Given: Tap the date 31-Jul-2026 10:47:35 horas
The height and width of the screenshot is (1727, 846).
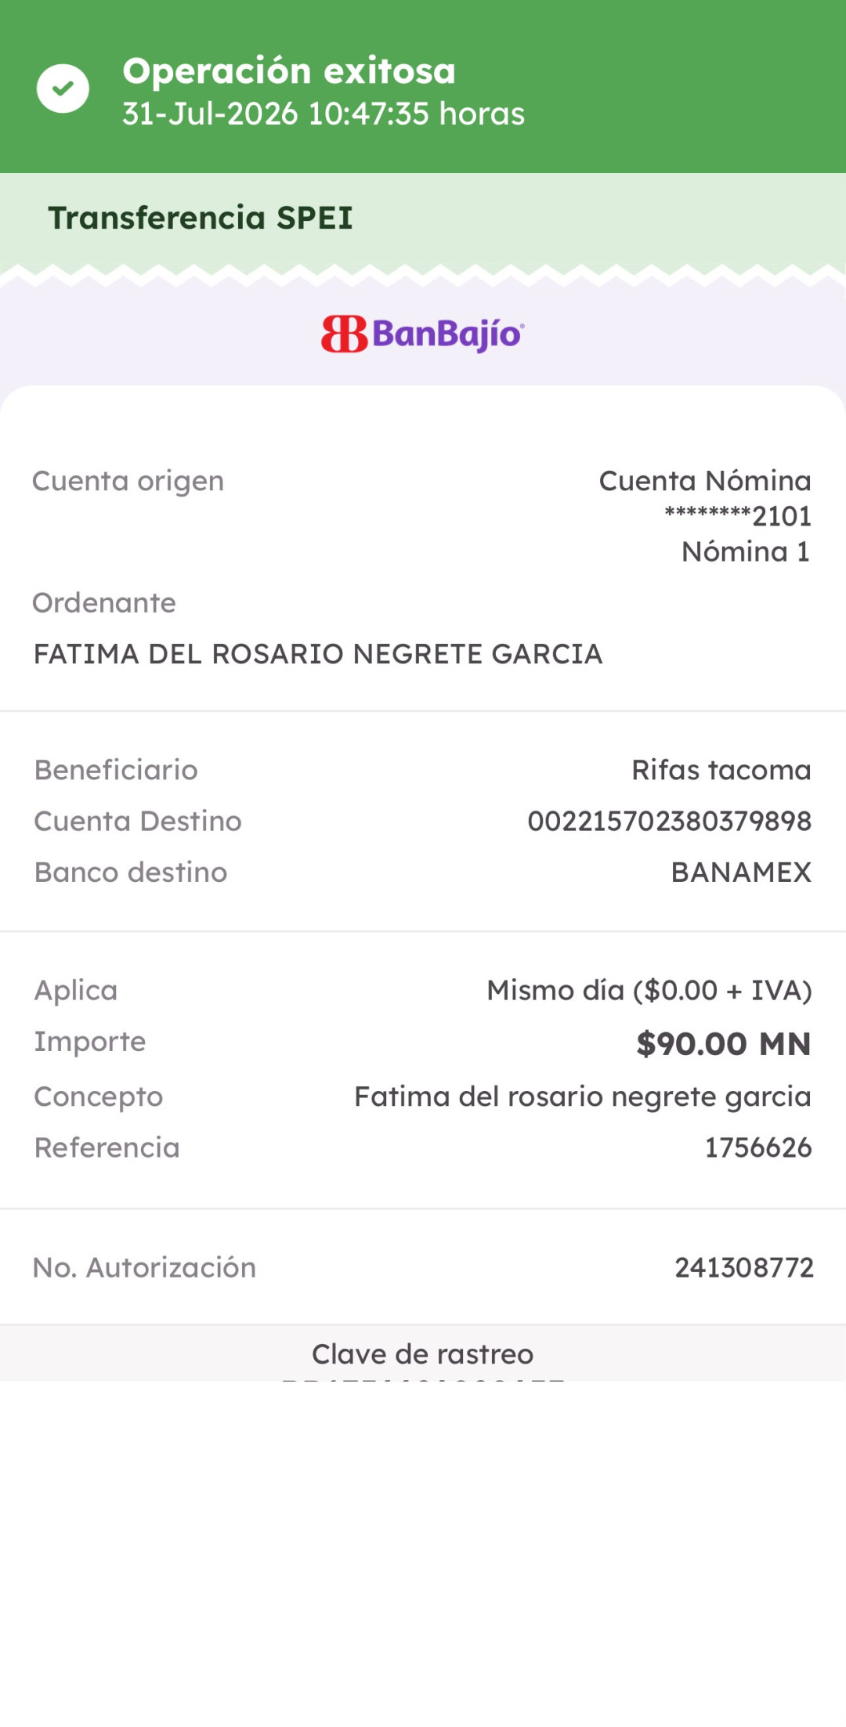Looking at the screenshot, I should coord(324,114).
